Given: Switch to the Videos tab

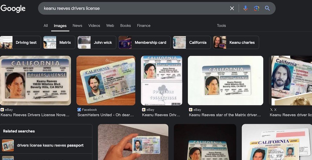Looking at the screenshot, I should click(x=94, y=26).
